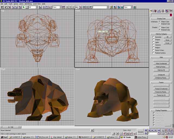Switch to the Hierarchy command panel tab
The height and width of the screenshot is (139, 174).
pos(159,11)
